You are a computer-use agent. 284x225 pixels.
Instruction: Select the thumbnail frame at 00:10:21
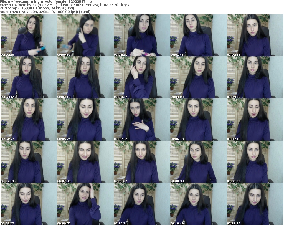[142, 204]
